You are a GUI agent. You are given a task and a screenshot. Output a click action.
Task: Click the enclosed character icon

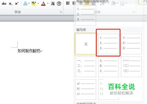[59, 4]
